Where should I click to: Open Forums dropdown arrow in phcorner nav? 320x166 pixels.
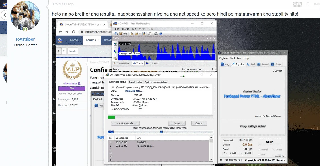pyautogui.click(x=99, y=40)
